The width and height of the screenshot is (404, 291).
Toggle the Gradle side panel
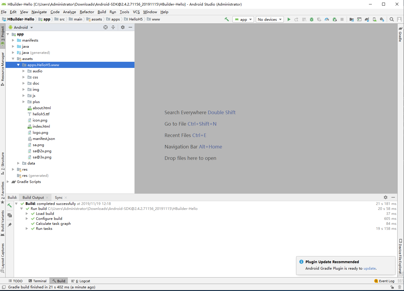coord(400,34)
